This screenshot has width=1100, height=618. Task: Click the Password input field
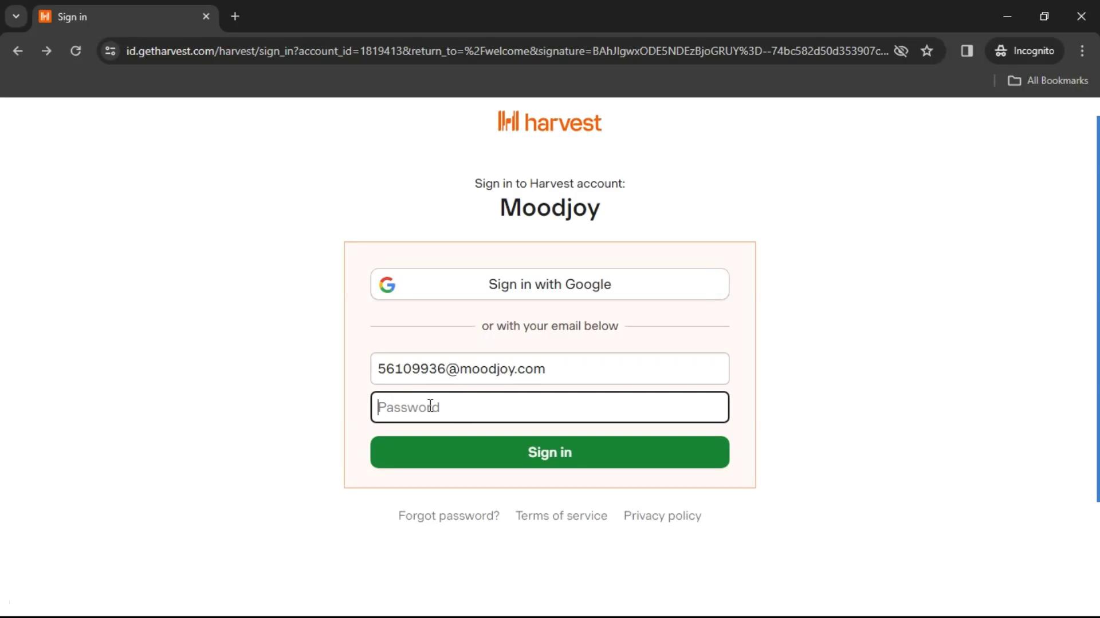point(550,407)
